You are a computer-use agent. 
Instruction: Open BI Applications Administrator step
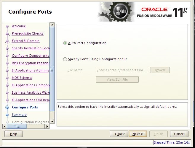point(31,70)
